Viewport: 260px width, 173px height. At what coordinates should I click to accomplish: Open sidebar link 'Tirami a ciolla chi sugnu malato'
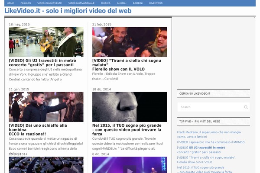[206, 160]
